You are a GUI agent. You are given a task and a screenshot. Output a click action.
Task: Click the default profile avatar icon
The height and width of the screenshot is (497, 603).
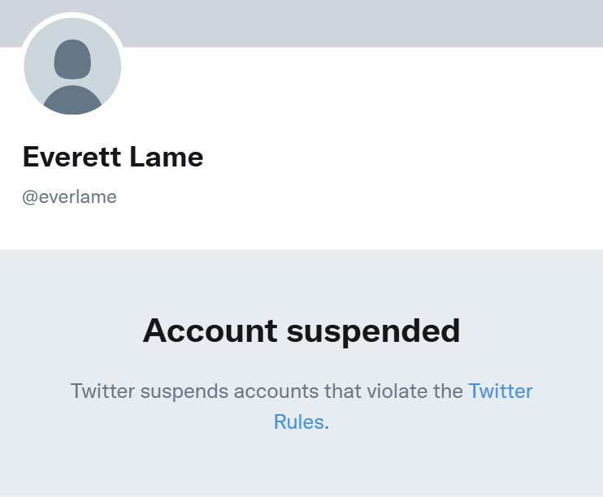pyautogui.click(x=72, y=67)
